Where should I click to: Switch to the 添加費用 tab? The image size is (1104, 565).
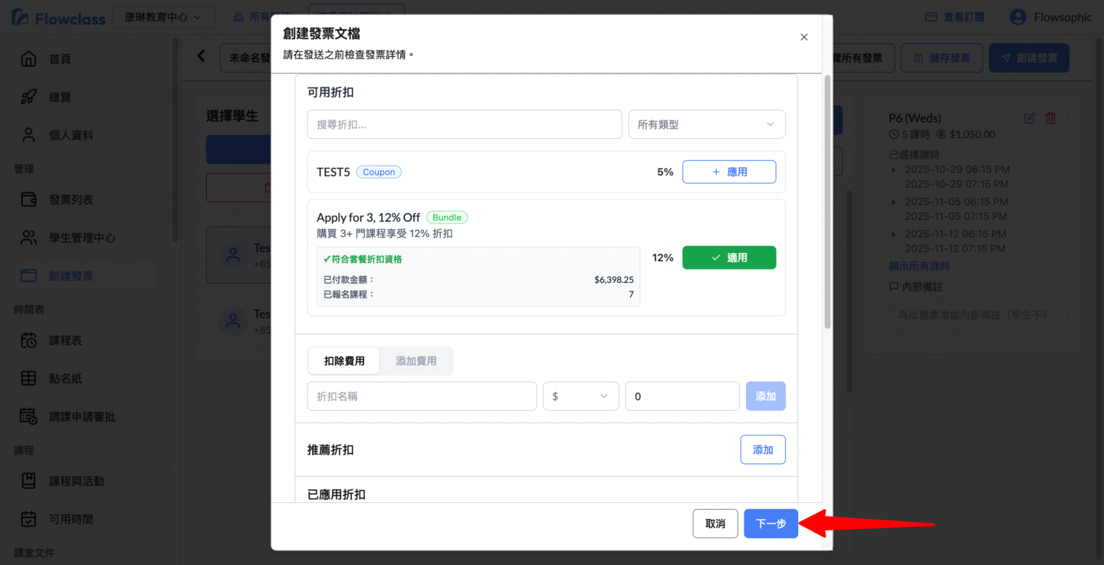pyautogui.click(x=416, y=361)
